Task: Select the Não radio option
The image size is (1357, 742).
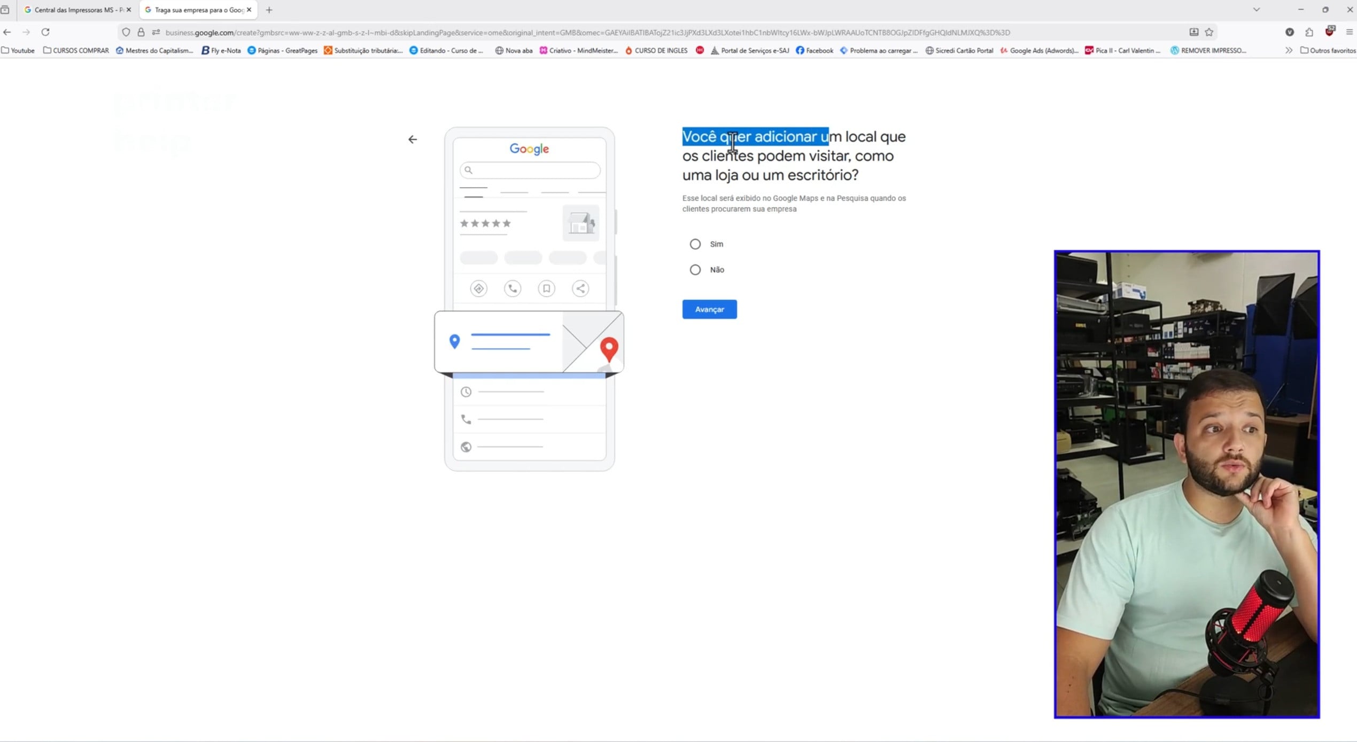Action: pos(695,270)
